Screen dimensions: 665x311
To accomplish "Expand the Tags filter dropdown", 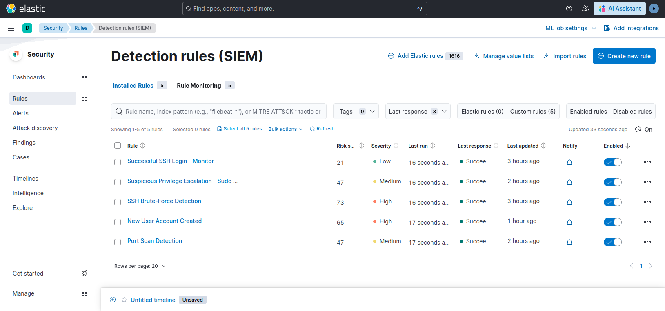I will point(356,111).
